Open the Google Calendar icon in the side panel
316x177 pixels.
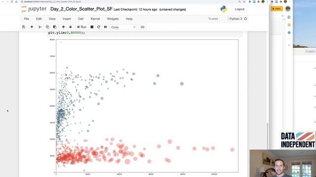click(289, 17)
